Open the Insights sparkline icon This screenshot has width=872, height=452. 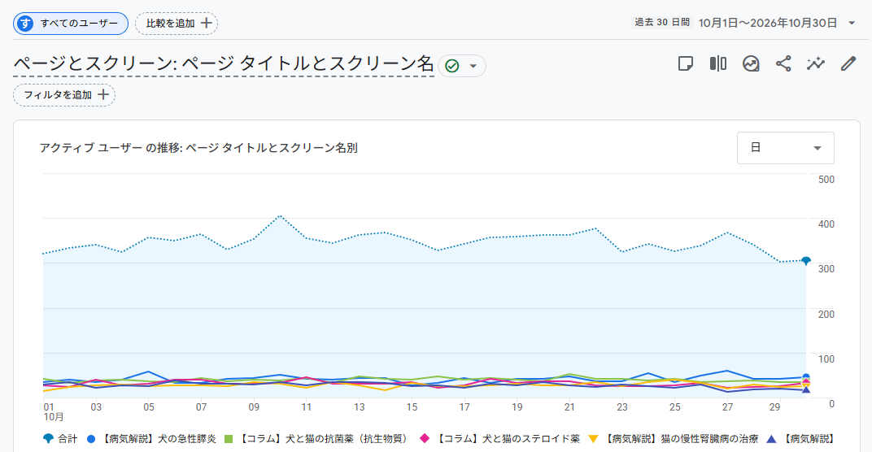tap(816, 64)
